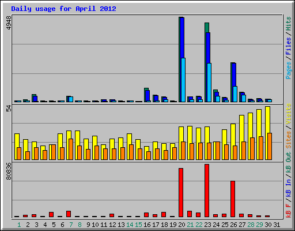The width and height of the screenshot is (295, 231).
Task: Click the red kB bar above day 26
Action: [x=233, y=199]
